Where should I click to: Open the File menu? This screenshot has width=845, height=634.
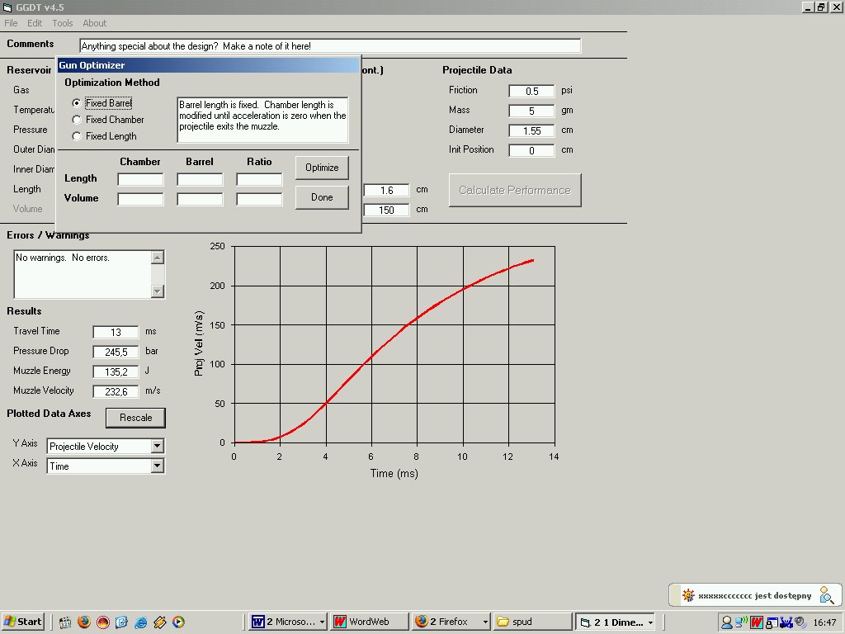click(x=11, y=23)
